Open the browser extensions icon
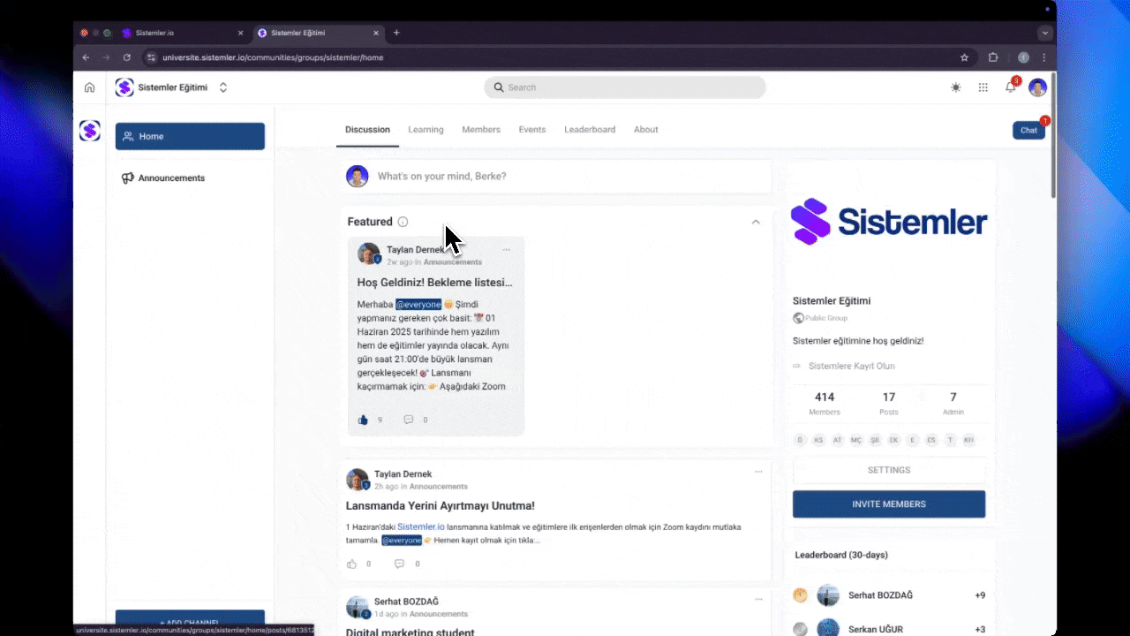Screen dimensions: 1130x636 pyautogui.click(x=993, y=57)
